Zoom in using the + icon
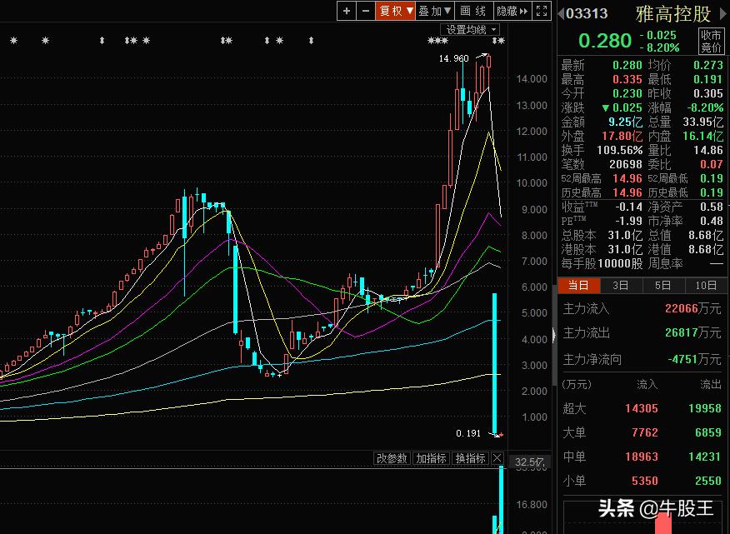Viewport: 730px width, 534px height. pyautogui.click(x=347, y=11)
